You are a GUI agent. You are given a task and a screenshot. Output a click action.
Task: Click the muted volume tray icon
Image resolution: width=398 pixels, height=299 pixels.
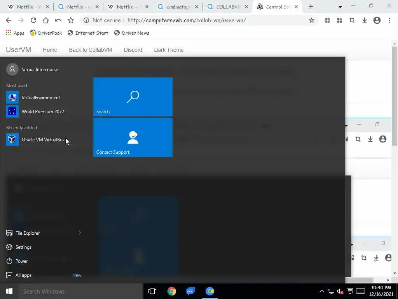pyautogui.click(x=340, y=291)
